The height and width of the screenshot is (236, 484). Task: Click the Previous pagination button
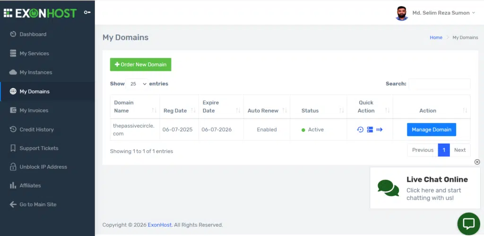click(423, 150)
